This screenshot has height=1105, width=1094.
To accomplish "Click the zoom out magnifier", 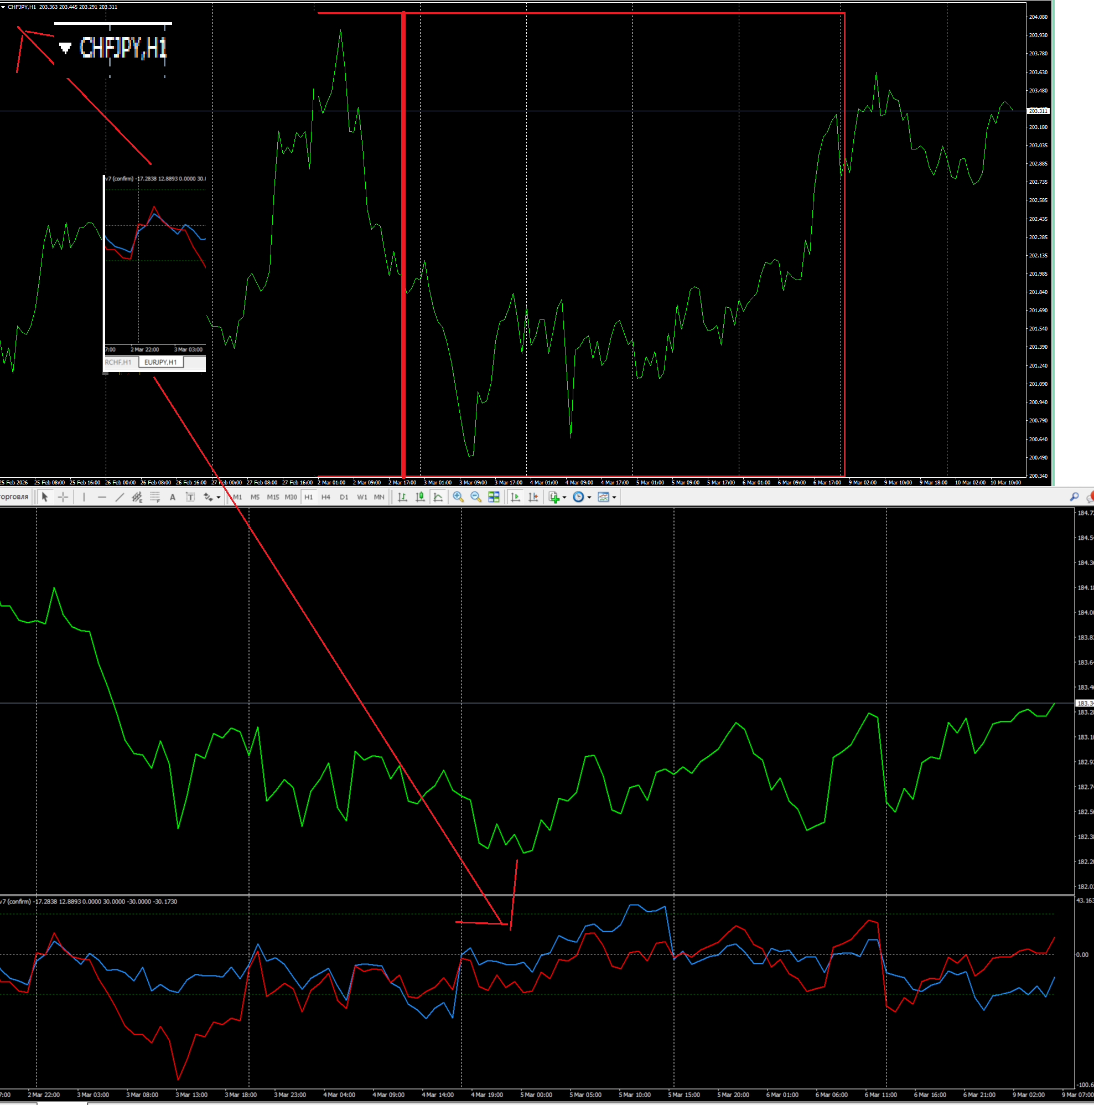I will click(475, 497).
